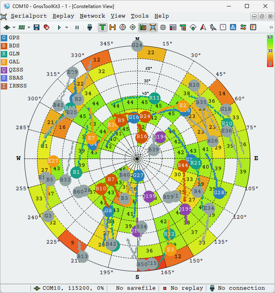Toggle the signal bar chart view button
Screen dimensions: 275x293
tap(143, 27)
